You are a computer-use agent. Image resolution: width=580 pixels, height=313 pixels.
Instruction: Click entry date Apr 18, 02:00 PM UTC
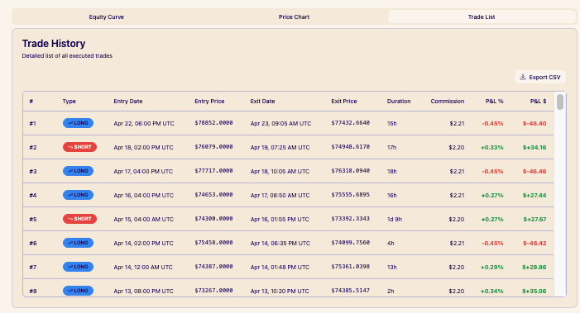[x=143, y=147]
